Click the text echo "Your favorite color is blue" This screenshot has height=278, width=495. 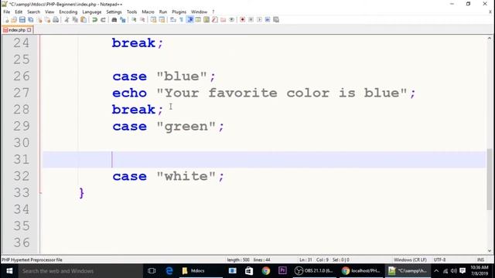260,93
